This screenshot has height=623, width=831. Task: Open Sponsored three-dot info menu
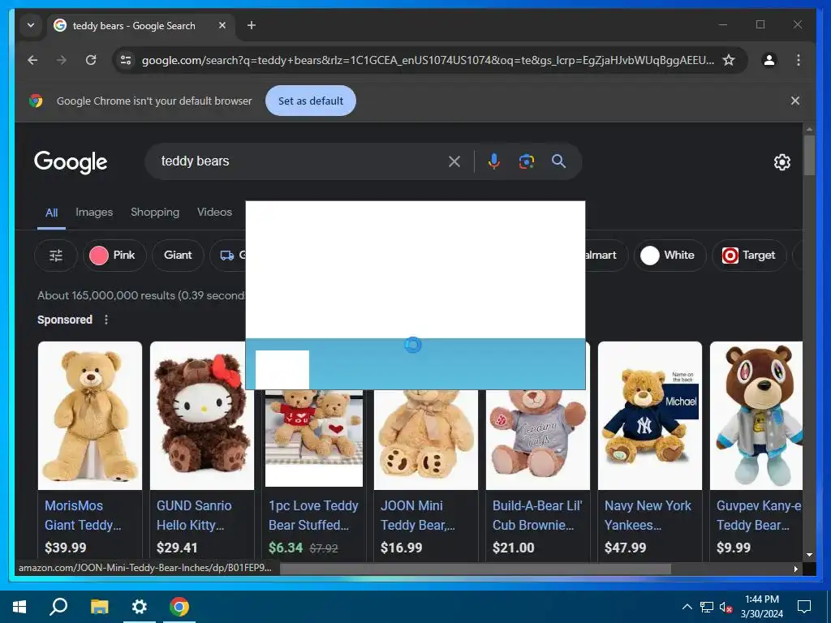(106, 320)
